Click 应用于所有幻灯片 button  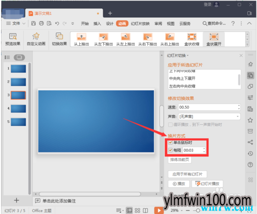pyautogui.click(x=188, y=174)
